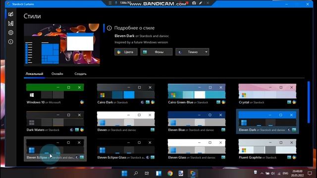Click the wallpaper icon on Eleven Eclipse
The height and width of the screenshot is (178, 317).
(x=82, y=157)
